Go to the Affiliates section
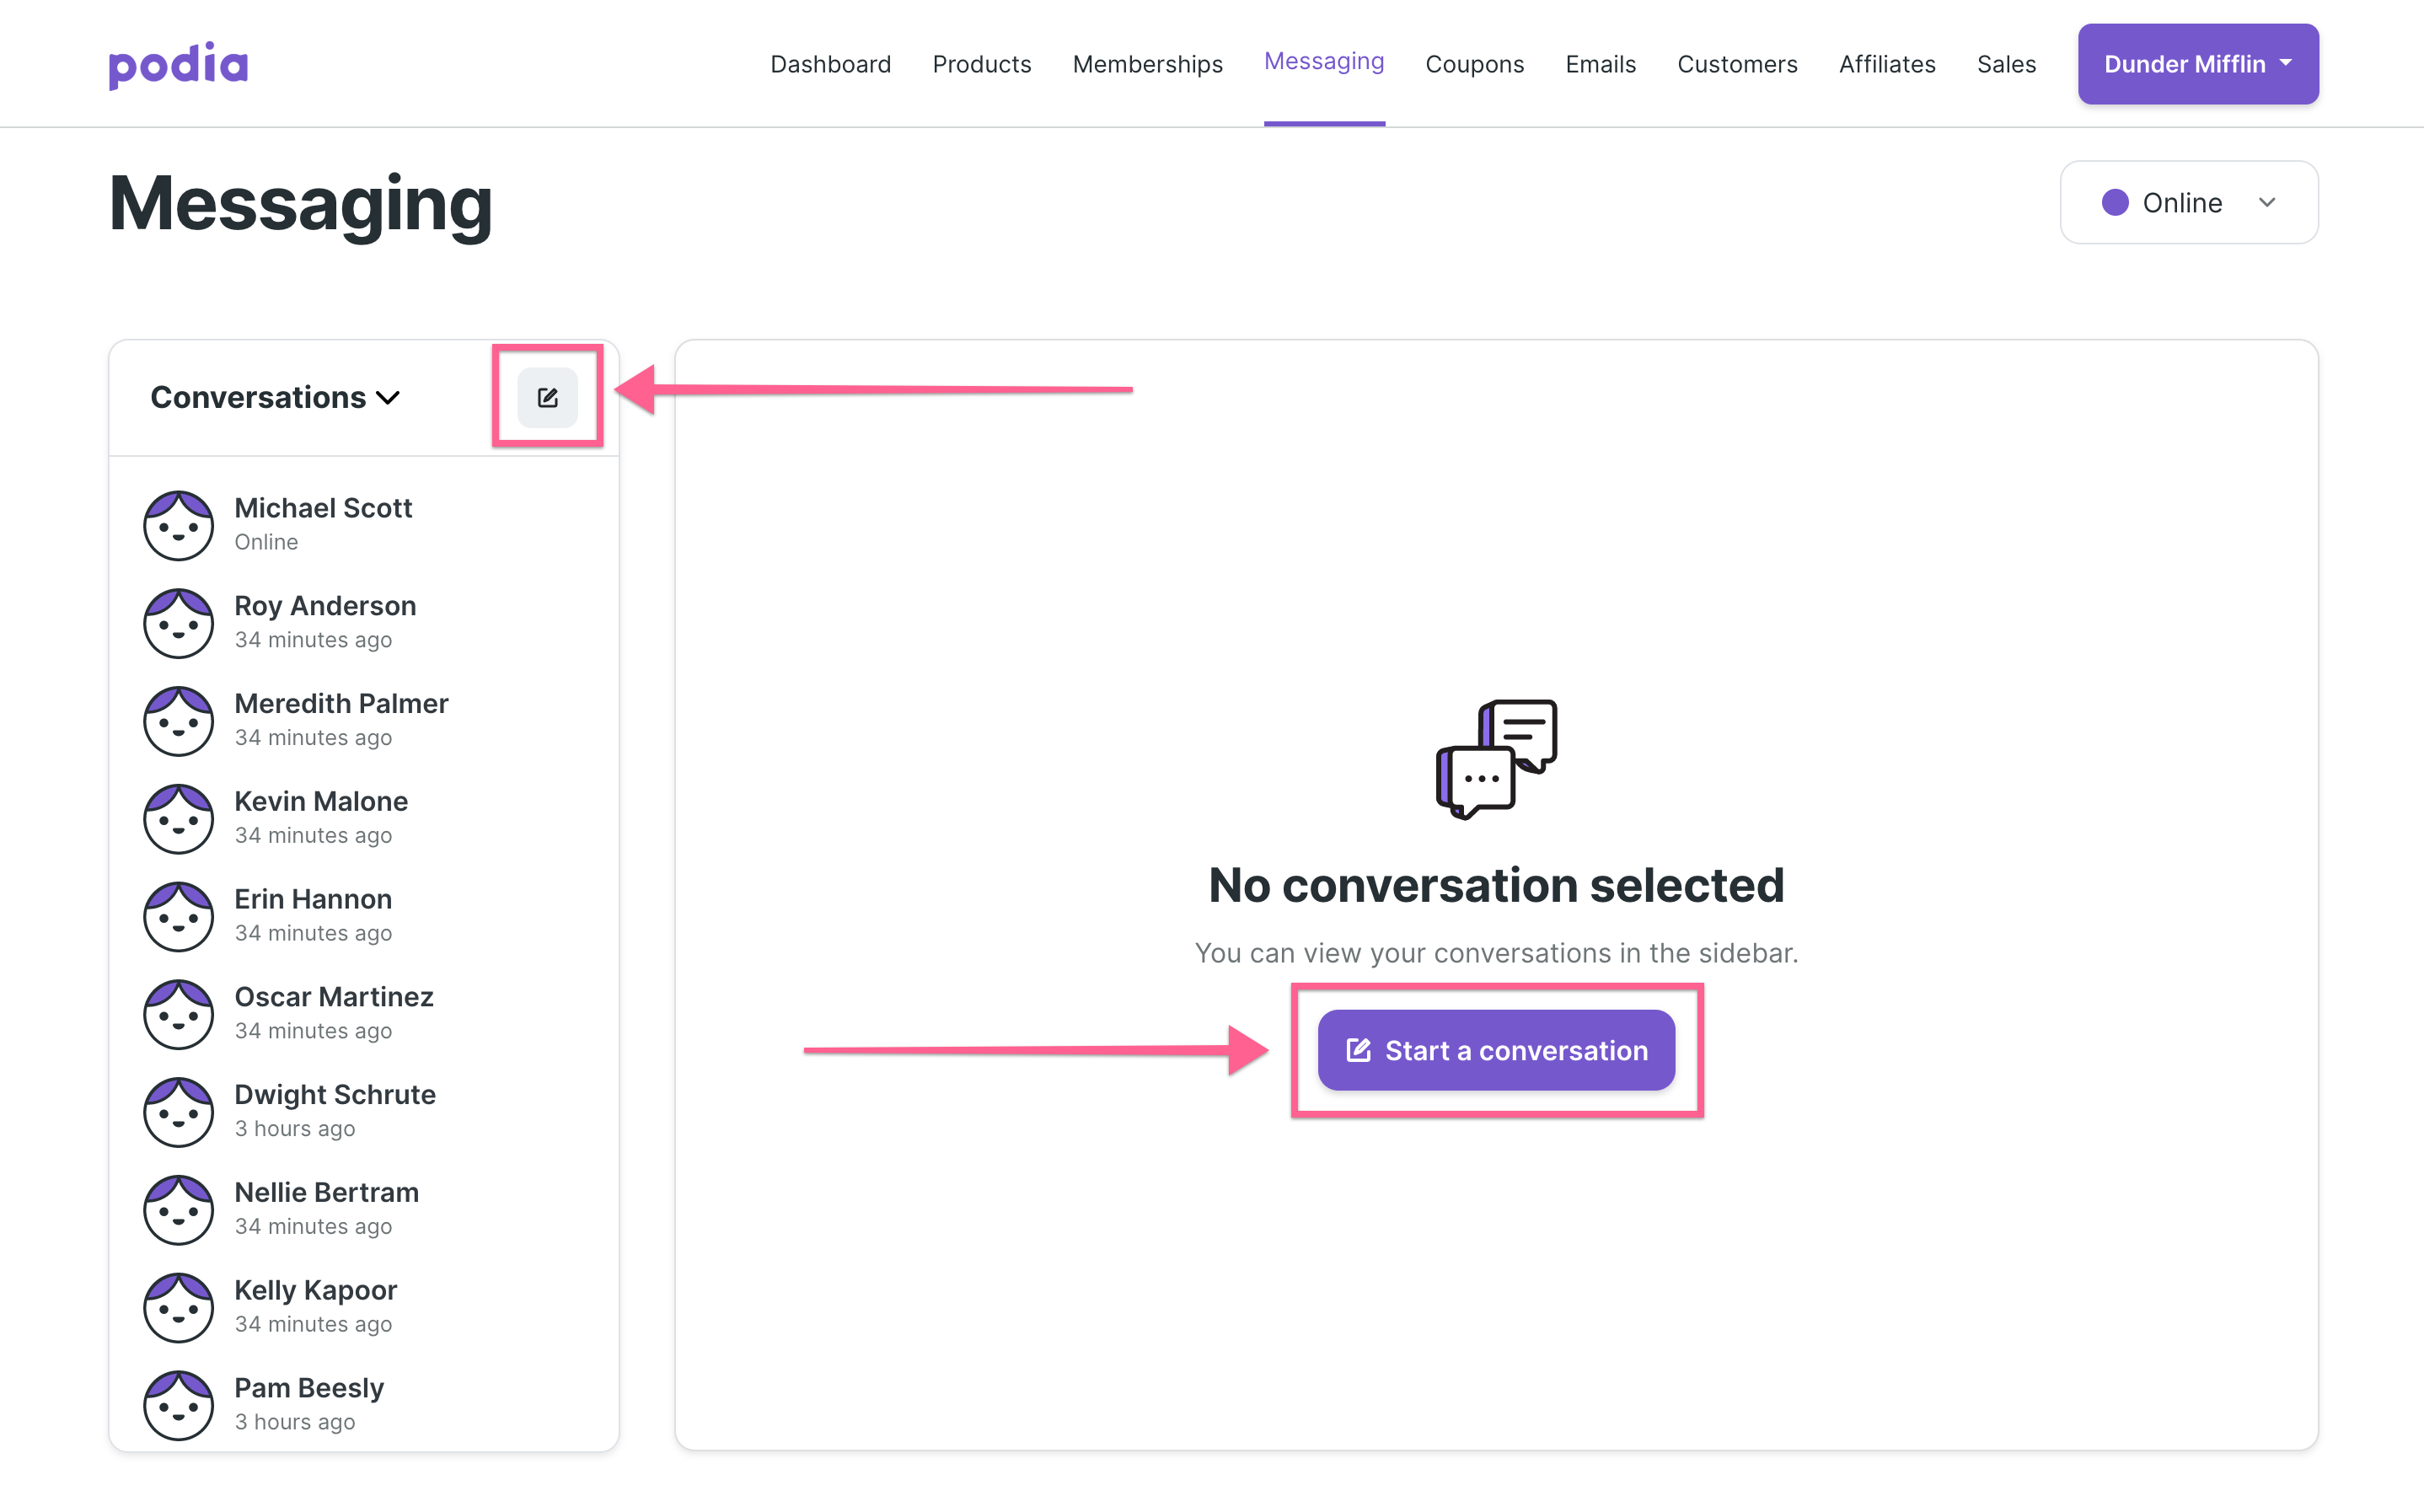This screenshot has width=2424, height=1512. (x=1886, y=64)
